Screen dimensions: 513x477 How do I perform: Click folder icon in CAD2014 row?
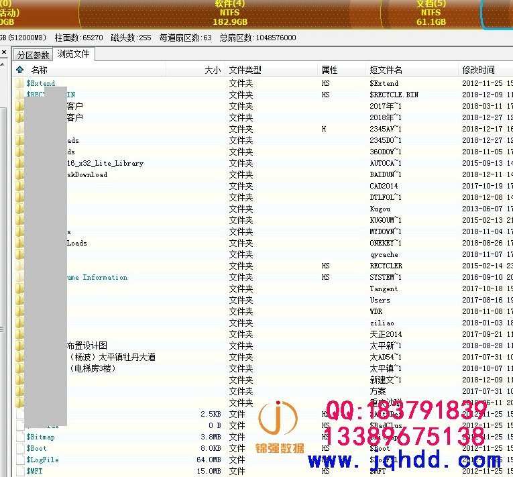click(x=19, y=186)
